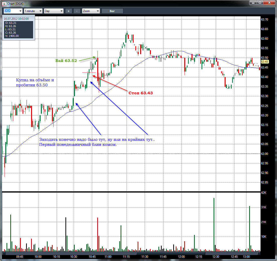This screenshot has height=261, width=277.
Task: Close the Chart [DGX] window
Action: (x=269, y=3)
